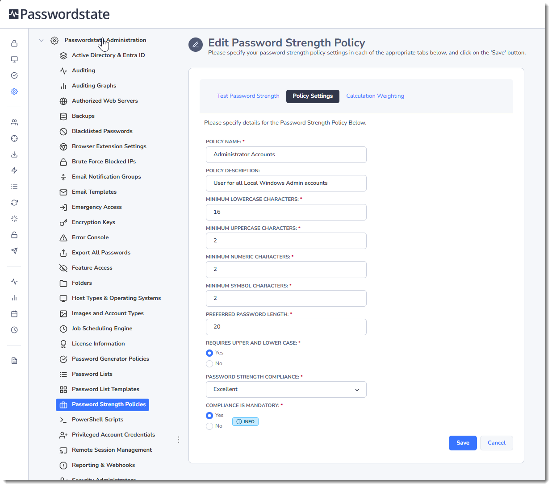Click the layers icon for Active Directory & Entra ID
552x487 pixels.
tap(63, 56)
